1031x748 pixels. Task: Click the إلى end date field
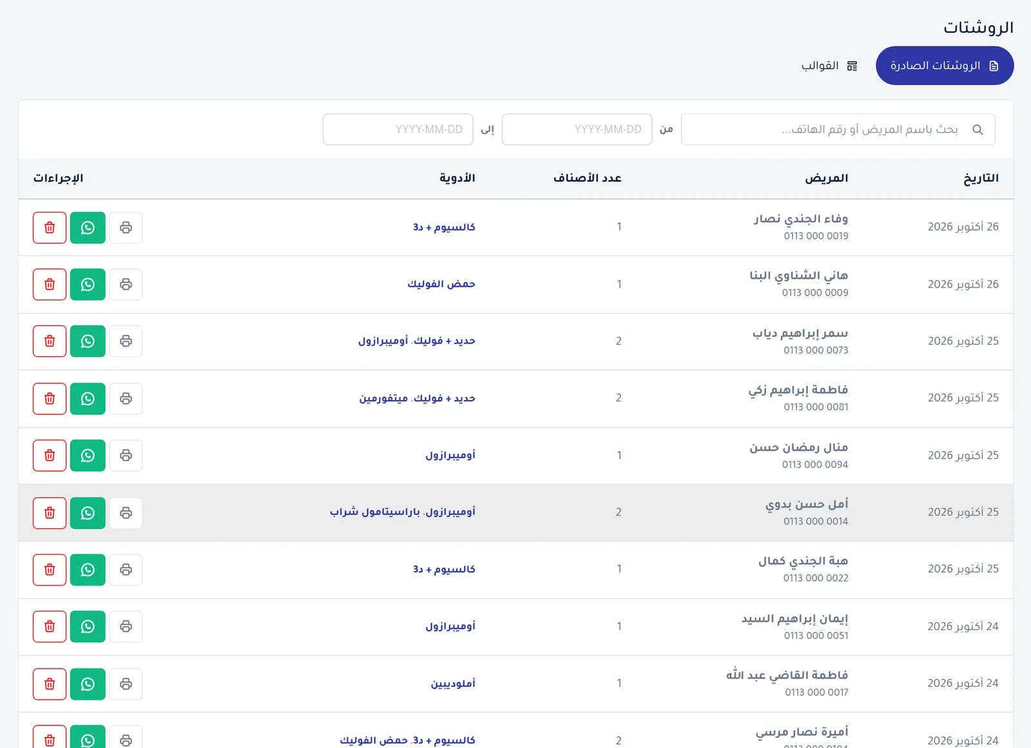click(398, 129)
